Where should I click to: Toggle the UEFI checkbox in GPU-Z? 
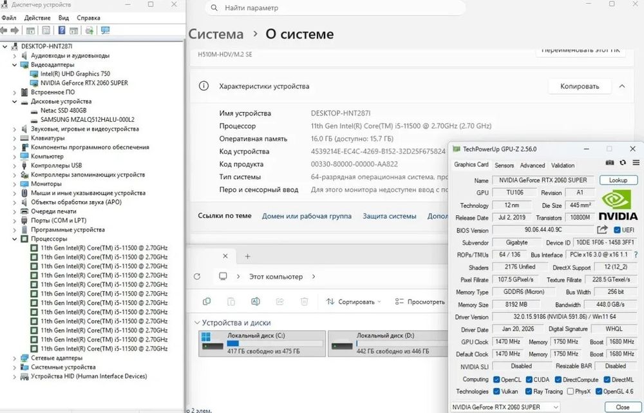[x=617, y=230]
